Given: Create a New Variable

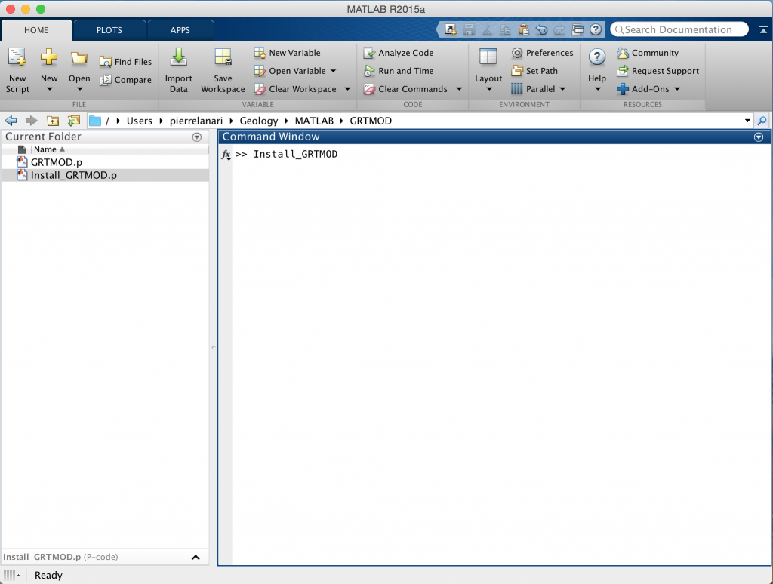Looking at the screenshot, I should (x=287, y=53).
